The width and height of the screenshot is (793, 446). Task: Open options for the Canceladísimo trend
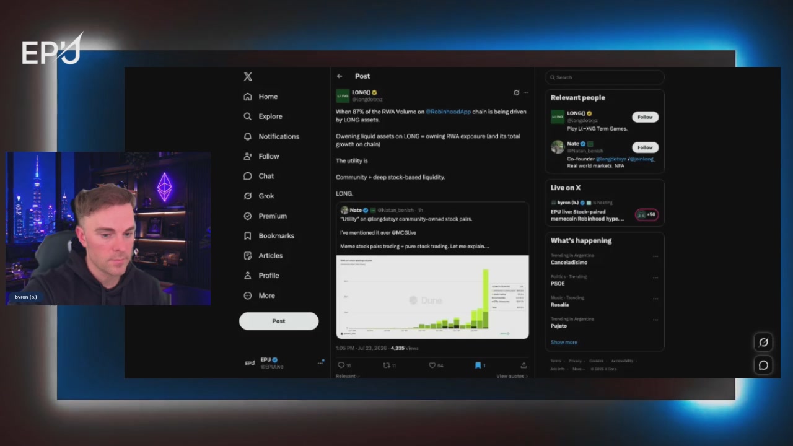point(655,256)
